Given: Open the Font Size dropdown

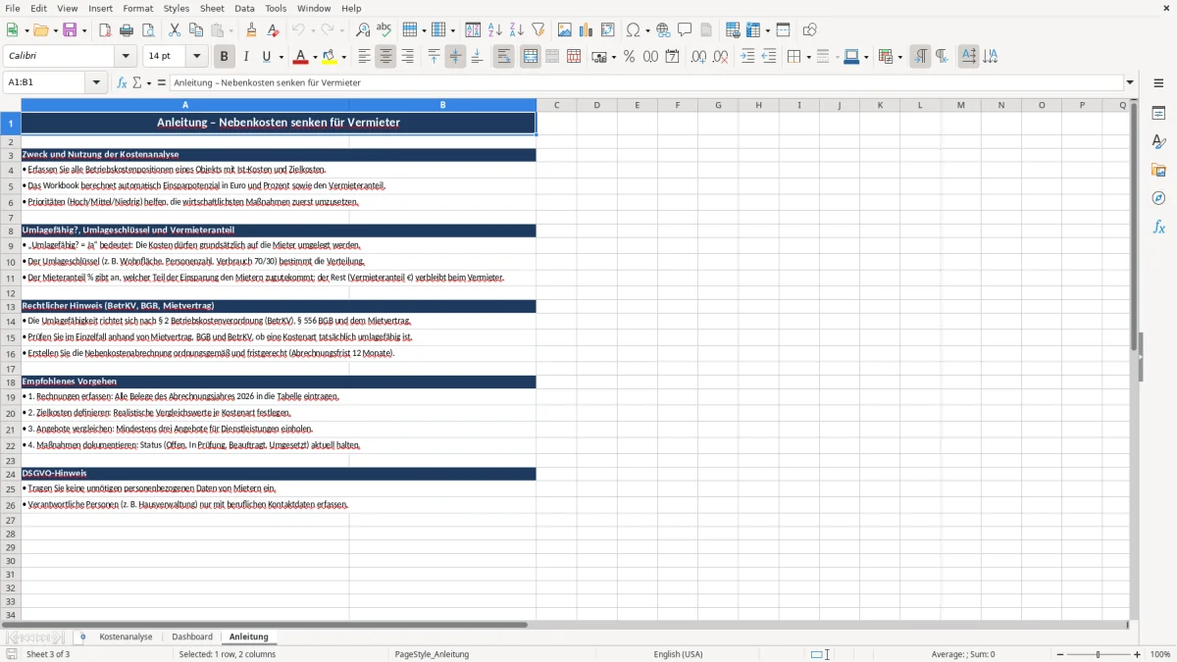Looking at the screenshot, I should tap(197, 57).
